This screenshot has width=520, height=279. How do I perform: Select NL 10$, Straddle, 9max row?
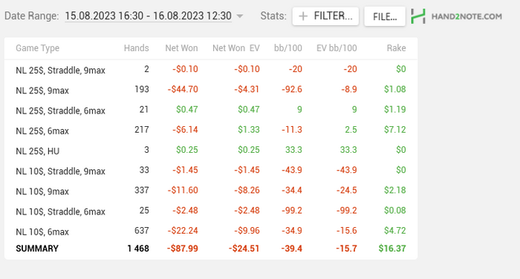coord(211,171)
